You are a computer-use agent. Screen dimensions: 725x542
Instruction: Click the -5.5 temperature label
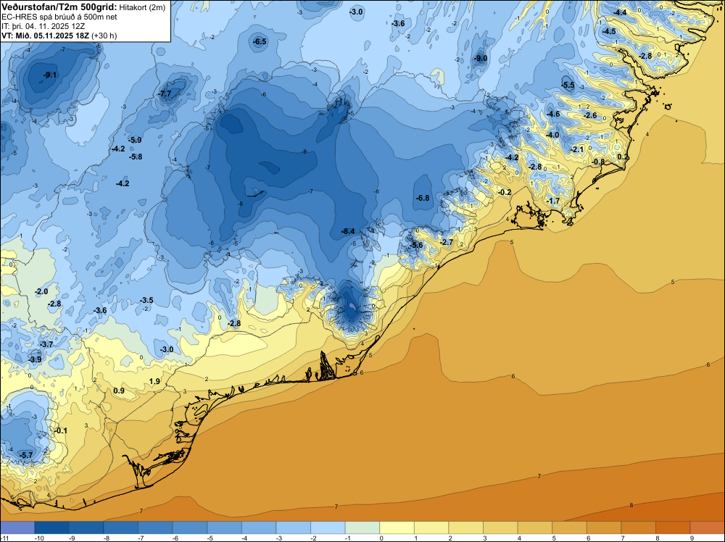click(568, 85)
